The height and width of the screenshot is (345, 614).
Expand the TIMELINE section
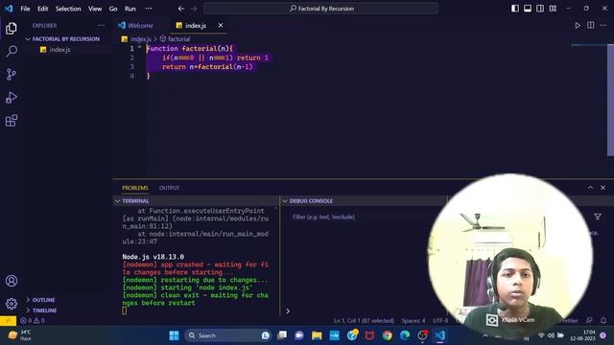pos(45,310)
